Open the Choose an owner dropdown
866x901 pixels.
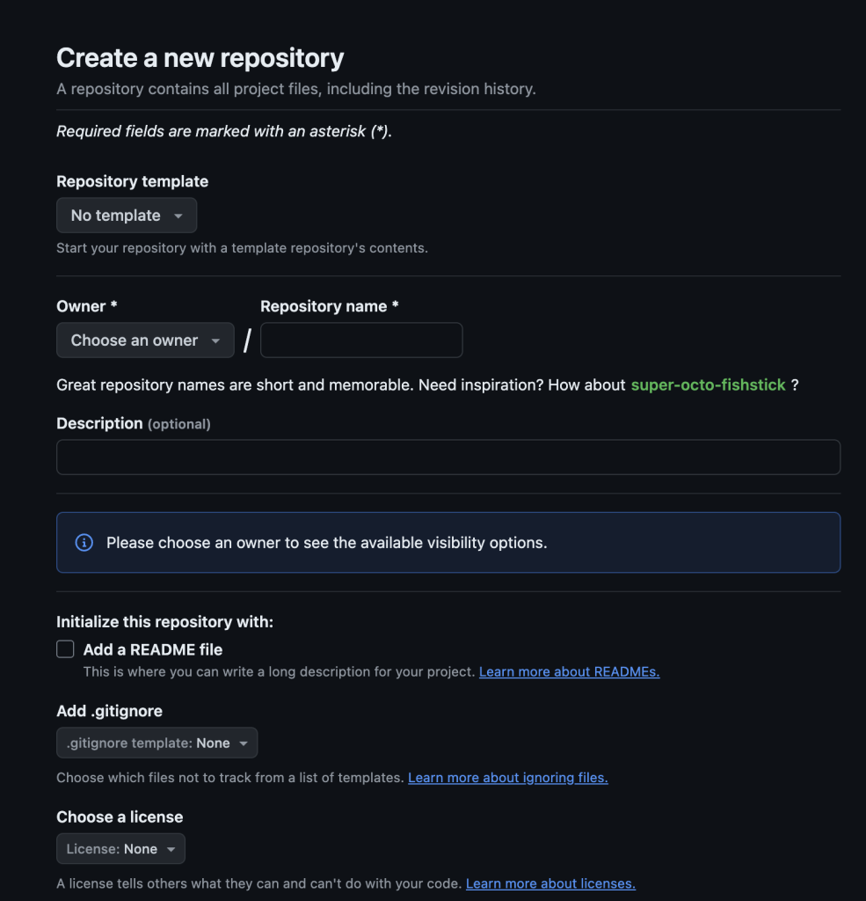tap(145, 341)
